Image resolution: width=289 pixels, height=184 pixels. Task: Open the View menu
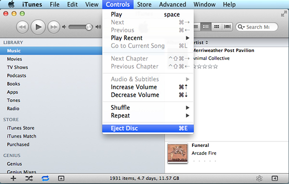coord(92,4)
